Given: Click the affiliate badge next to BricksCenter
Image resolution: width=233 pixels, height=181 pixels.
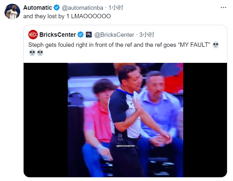Looking at the screenshot, I should coord(89,35).
